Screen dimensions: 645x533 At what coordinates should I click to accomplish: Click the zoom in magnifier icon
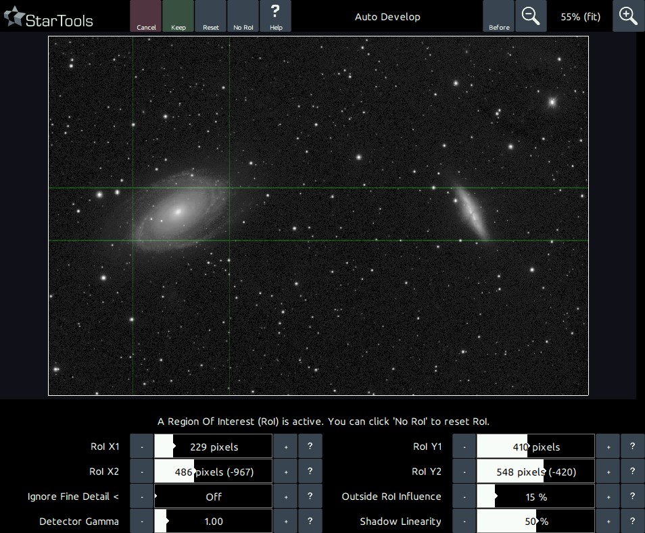tap(628, 16)
